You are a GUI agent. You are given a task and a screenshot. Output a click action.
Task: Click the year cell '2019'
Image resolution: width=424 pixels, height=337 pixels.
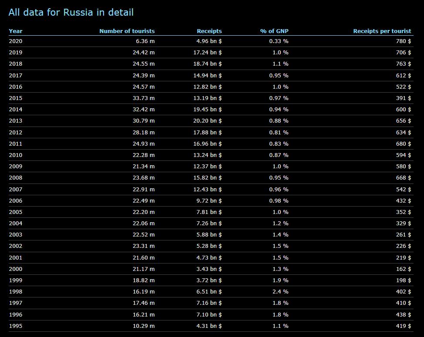coord(16,52)
